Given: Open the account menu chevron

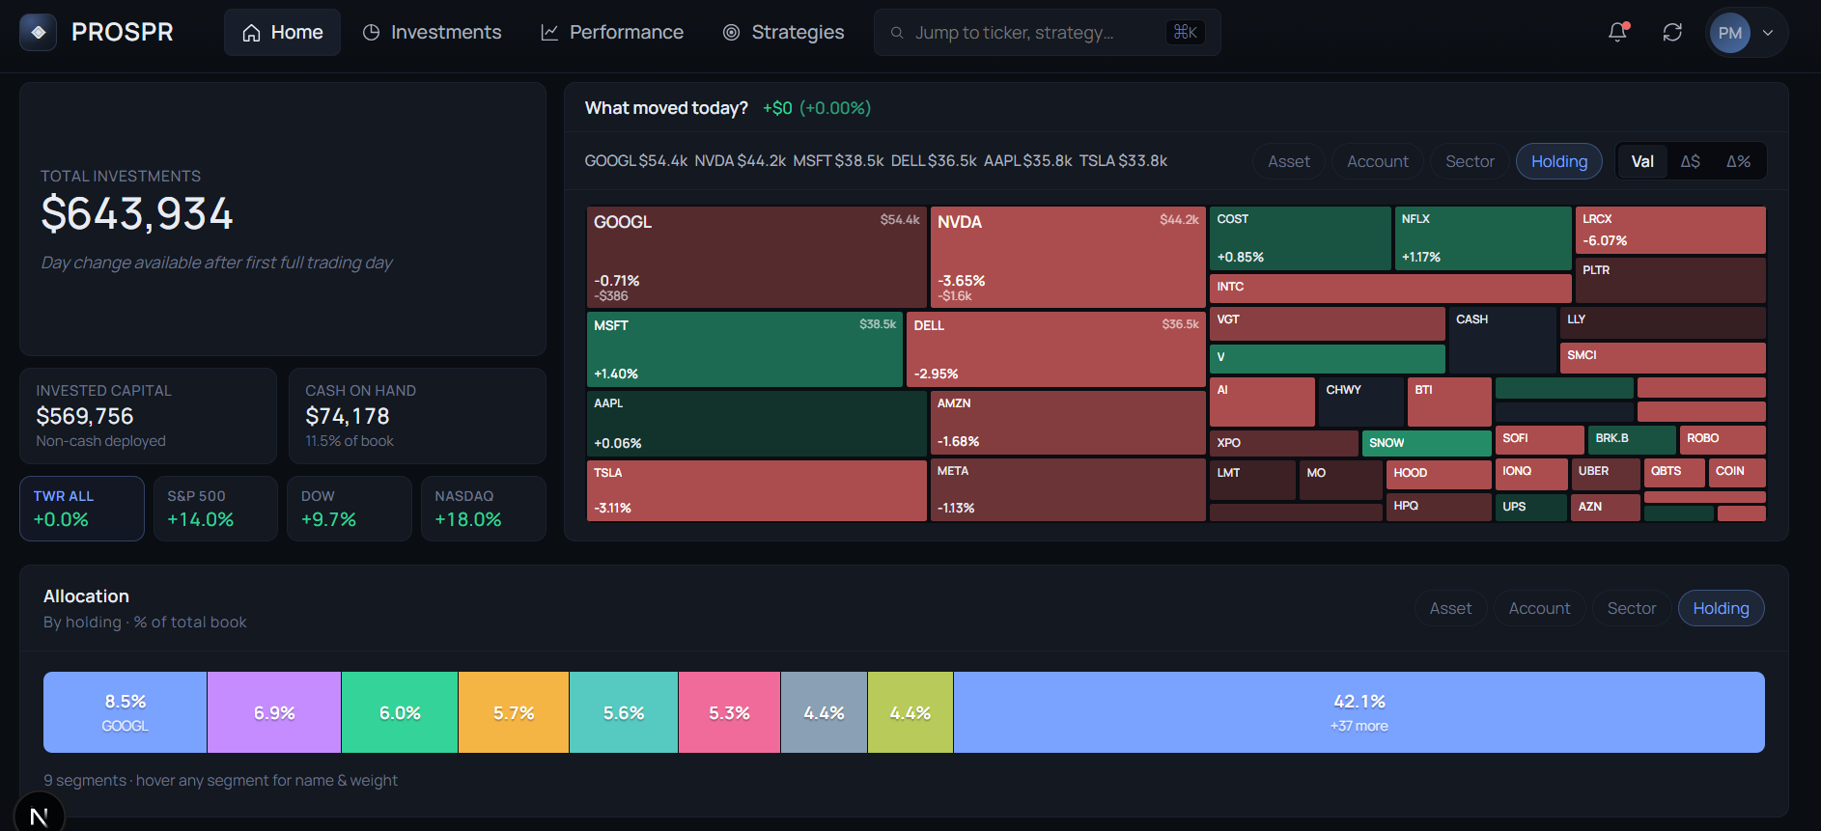Looking at the screenshot, I should 1768,32.
